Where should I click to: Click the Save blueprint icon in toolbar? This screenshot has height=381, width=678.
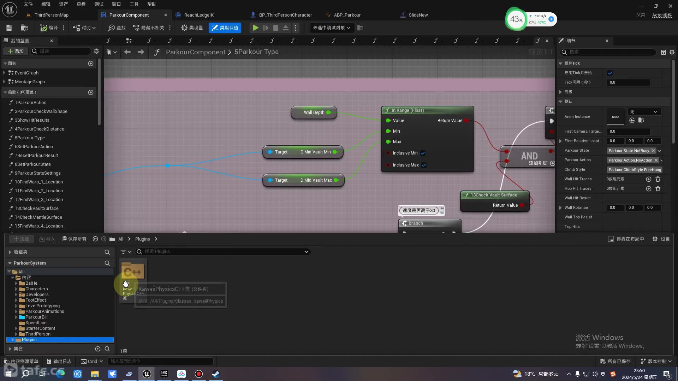9,28
